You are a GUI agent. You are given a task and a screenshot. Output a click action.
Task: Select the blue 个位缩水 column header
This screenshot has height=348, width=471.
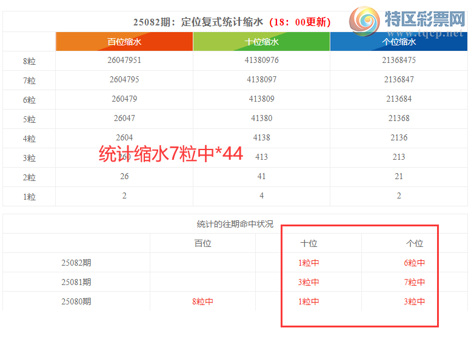coord(399,42)
